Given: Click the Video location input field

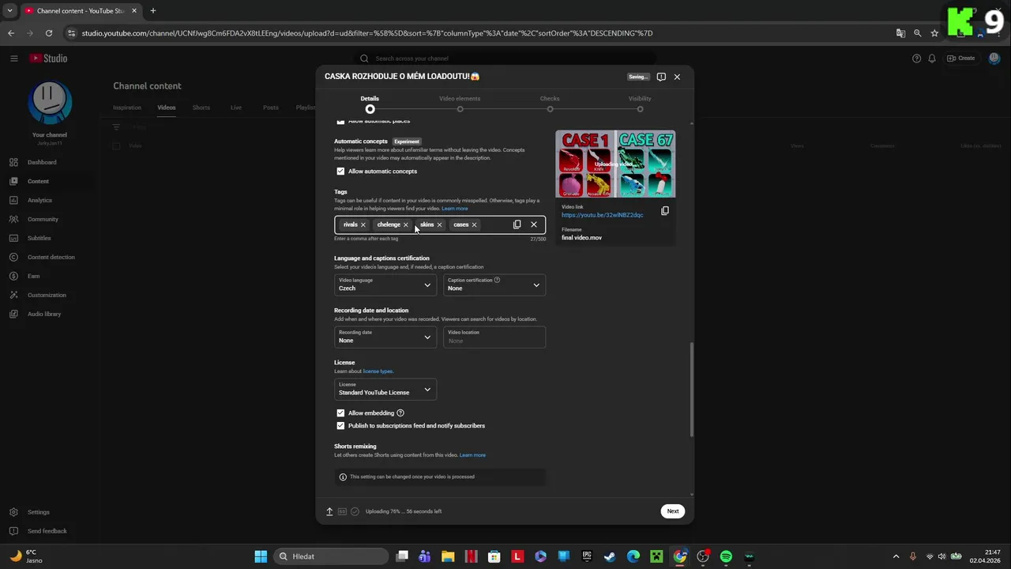Looking at the screenshot, I should pyautogui.click(x=494, y=337).
